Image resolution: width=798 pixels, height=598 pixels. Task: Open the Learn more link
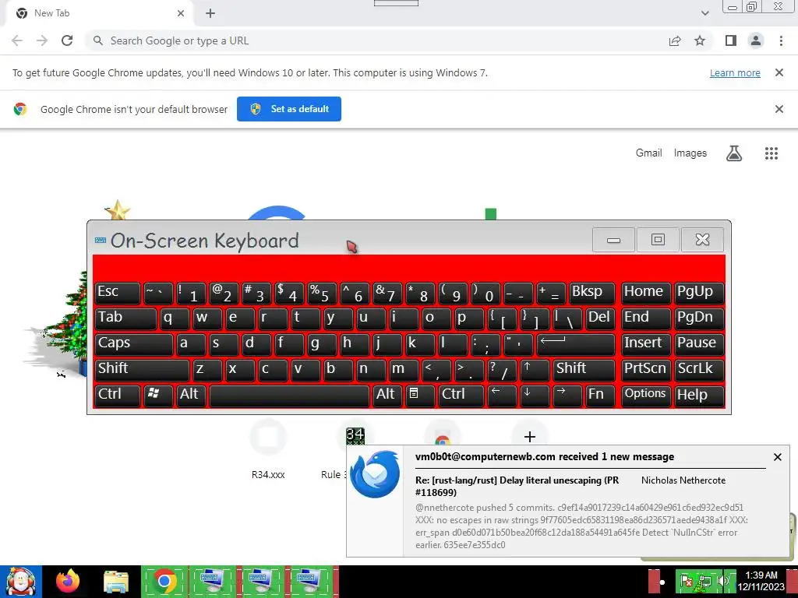pos(735,72)
